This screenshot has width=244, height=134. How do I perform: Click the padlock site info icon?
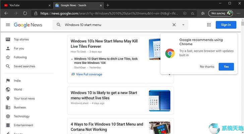[x=36, y=13]
